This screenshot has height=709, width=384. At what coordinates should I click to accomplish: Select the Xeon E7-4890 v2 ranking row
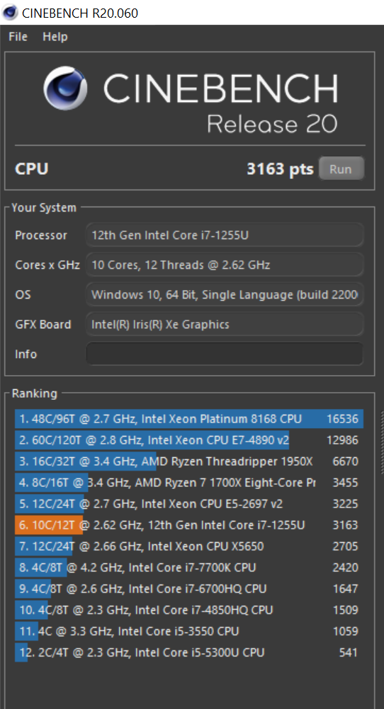tap(189, 440)
